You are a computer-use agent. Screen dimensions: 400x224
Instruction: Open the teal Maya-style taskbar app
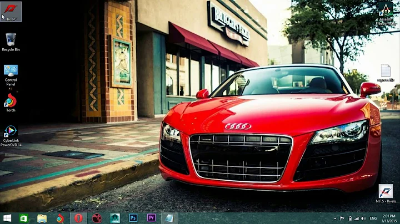tap(115, 218)
